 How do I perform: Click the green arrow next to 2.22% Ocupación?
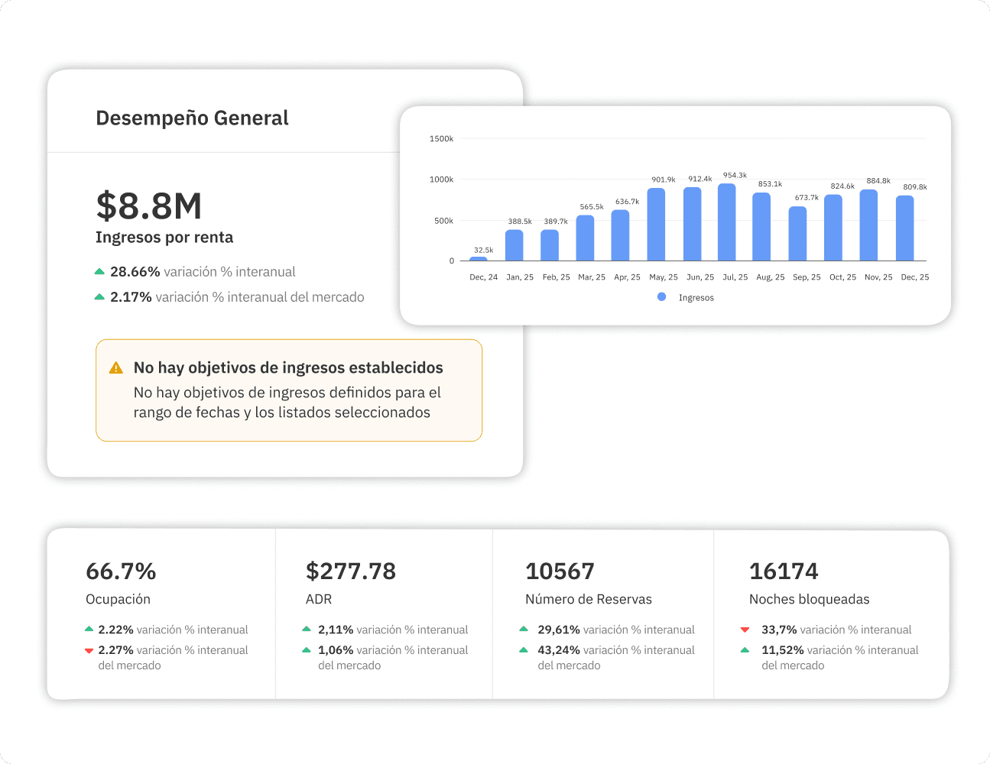click(x=87, y=630)
